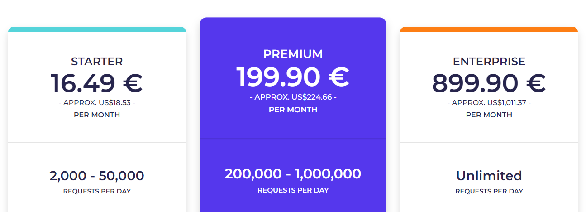Image resolution: width=586 pixels, height=212 pixels.
Task: Click PER MONTH in the Premium card
Action: [x=293, y=110]
